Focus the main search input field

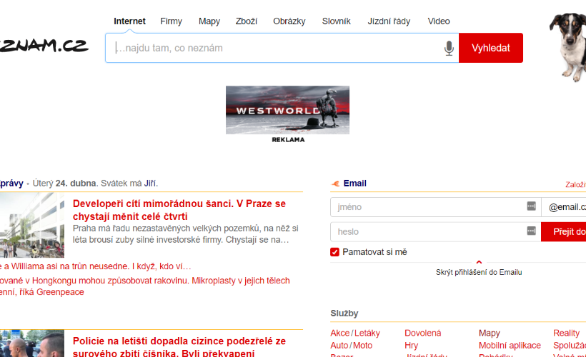pyautogui.click(x=275, y=48)
